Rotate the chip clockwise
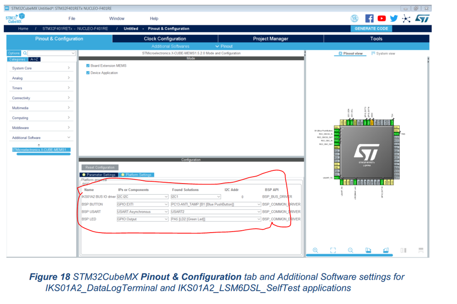The width and height of the screenshot is (457, 304). coord(368,250)
